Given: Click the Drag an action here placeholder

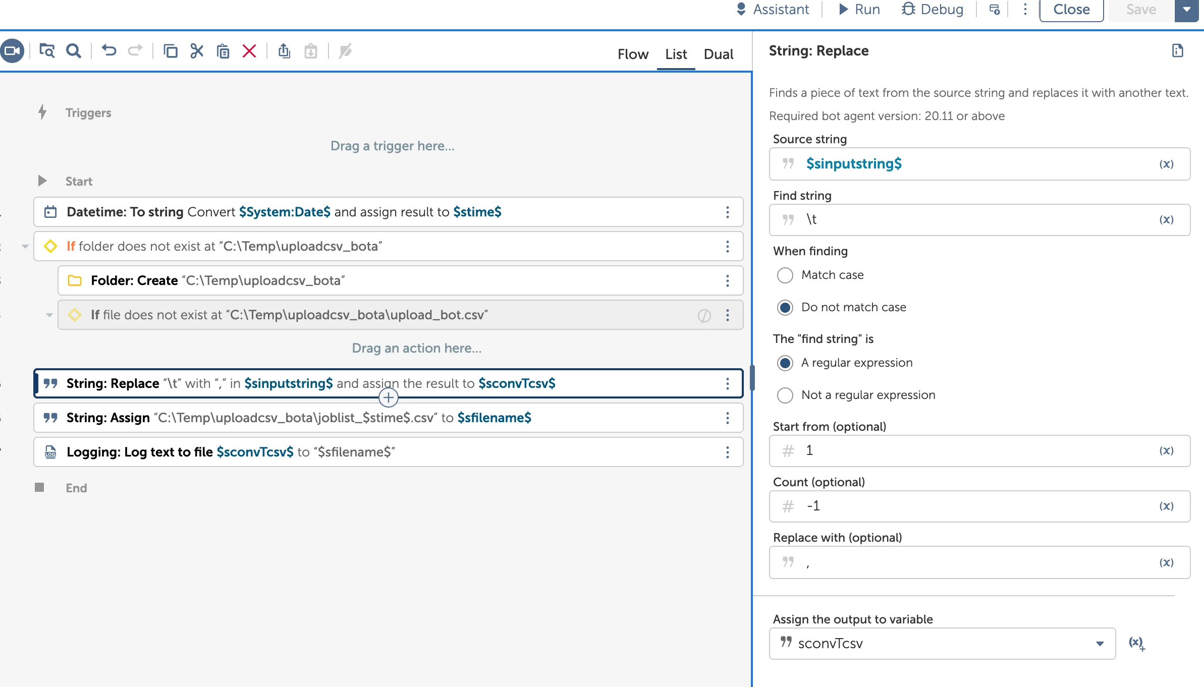Looking at the screenshot, I should coord(416,349).
